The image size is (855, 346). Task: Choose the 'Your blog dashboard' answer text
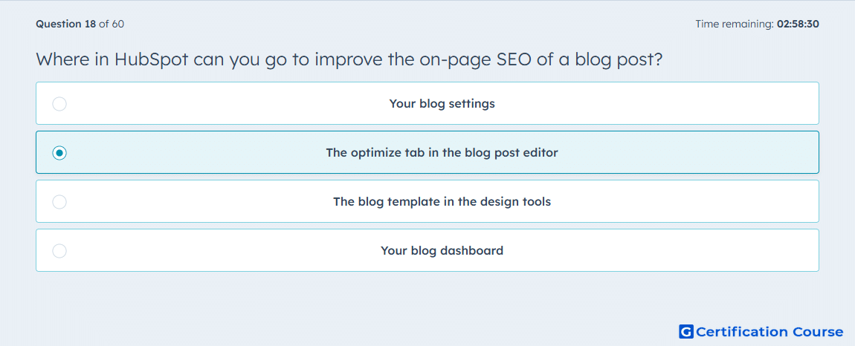coord(442,251)
